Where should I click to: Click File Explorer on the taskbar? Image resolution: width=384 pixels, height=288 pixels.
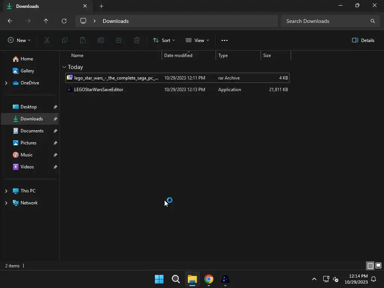tap(192, 279)
